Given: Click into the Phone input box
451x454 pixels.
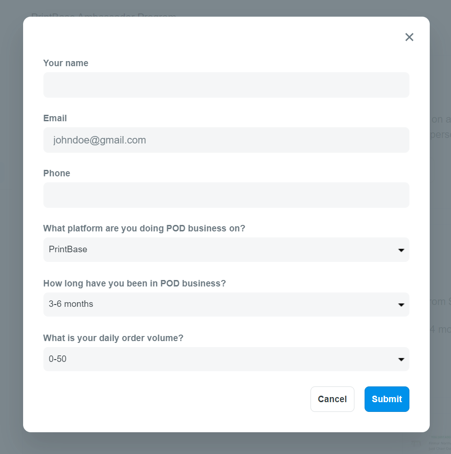Looking at the screenshot, I should coord(226,195).
